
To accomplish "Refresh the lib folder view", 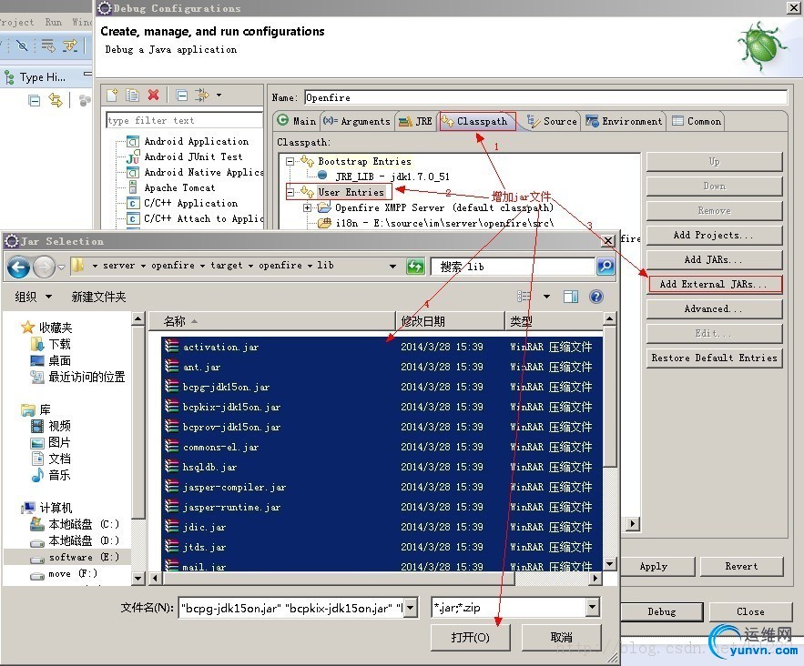I will point(415,266).
